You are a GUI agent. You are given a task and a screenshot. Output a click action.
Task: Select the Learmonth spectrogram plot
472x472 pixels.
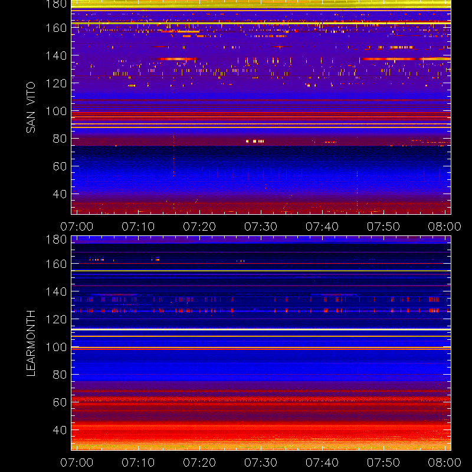pos(261,343)
